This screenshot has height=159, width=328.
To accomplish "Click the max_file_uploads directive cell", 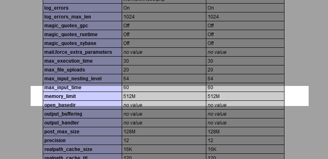I will point(83,70).
